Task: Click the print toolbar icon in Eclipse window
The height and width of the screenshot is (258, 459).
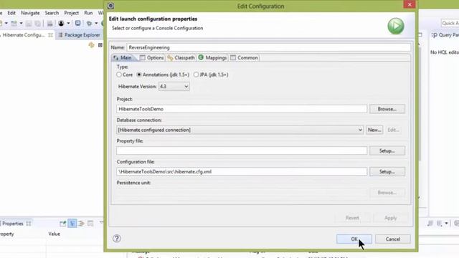Action: (x=49, y=24)
